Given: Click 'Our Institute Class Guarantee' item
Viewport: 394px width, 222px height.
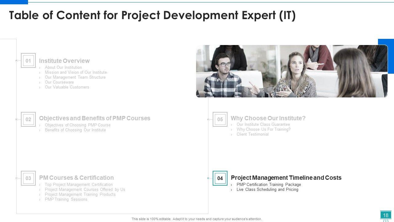Looking at the screenshot, I should click(x=263, y=124).
